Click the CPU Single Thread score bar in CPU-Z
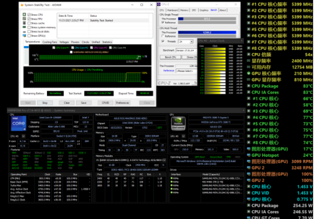 (207, 19)
